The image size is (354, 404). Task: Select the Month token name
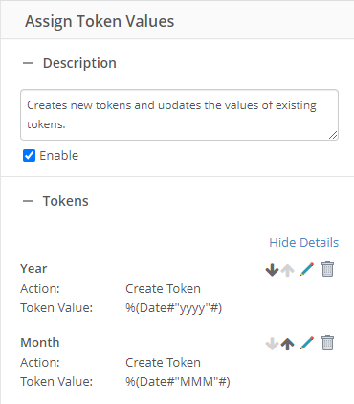[x=40, y=343]
